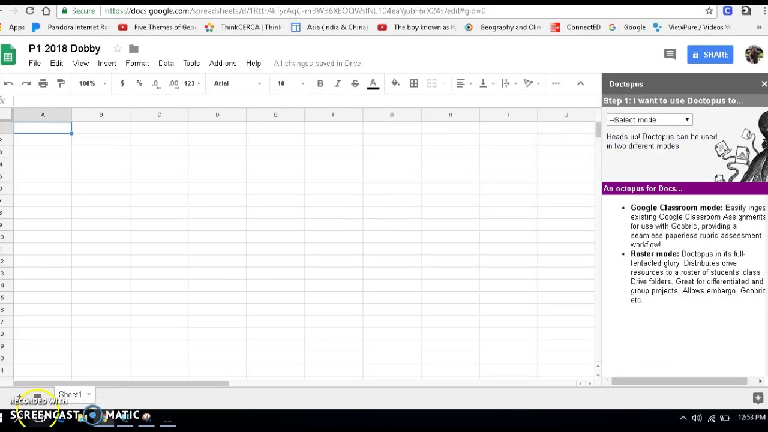Screen dimensions: 768x432
Task: Go to browser home page
Action: 47,11
